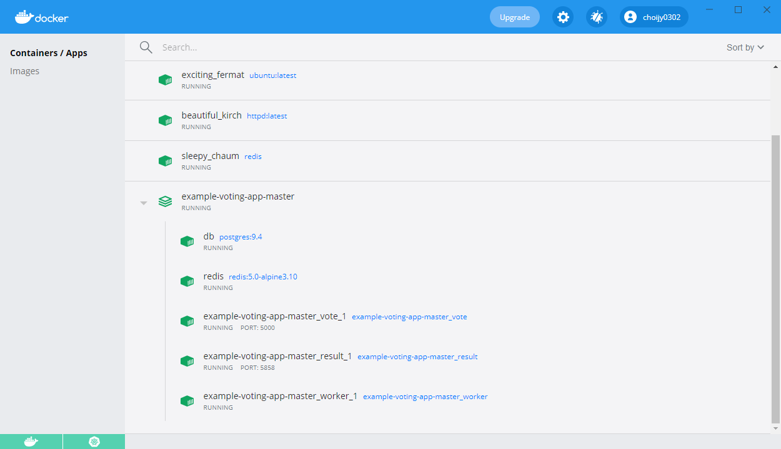Click beautiful_kirch container icon

pyautogui.click(x=165, y=120)
